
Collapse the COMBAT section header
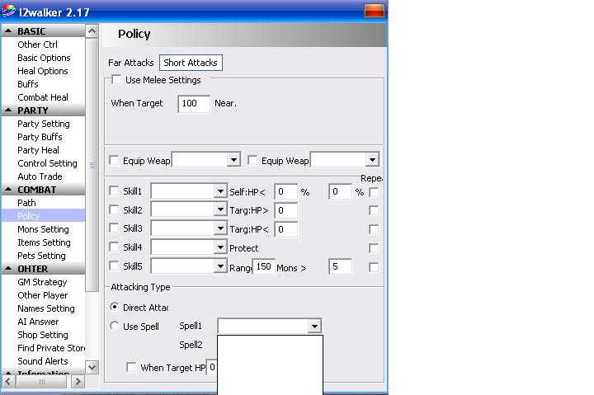point(43,190)
